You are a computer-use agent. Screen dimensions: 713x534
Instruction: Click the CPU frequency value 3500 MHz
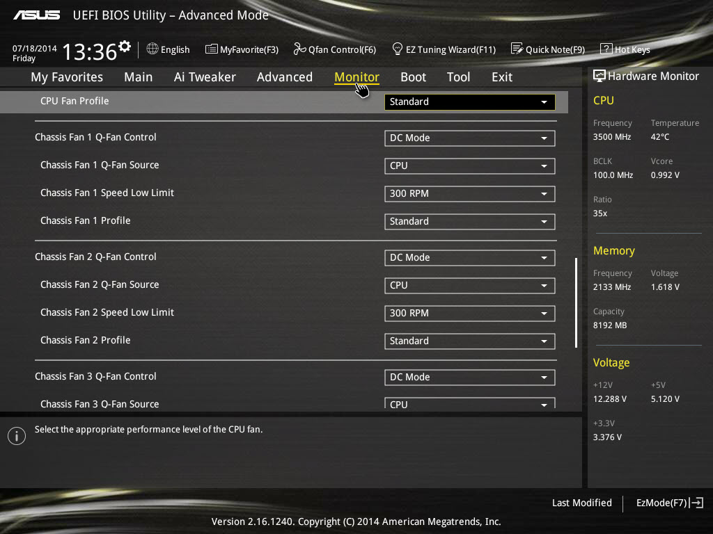pyautogui.click(x=612, y=137)
